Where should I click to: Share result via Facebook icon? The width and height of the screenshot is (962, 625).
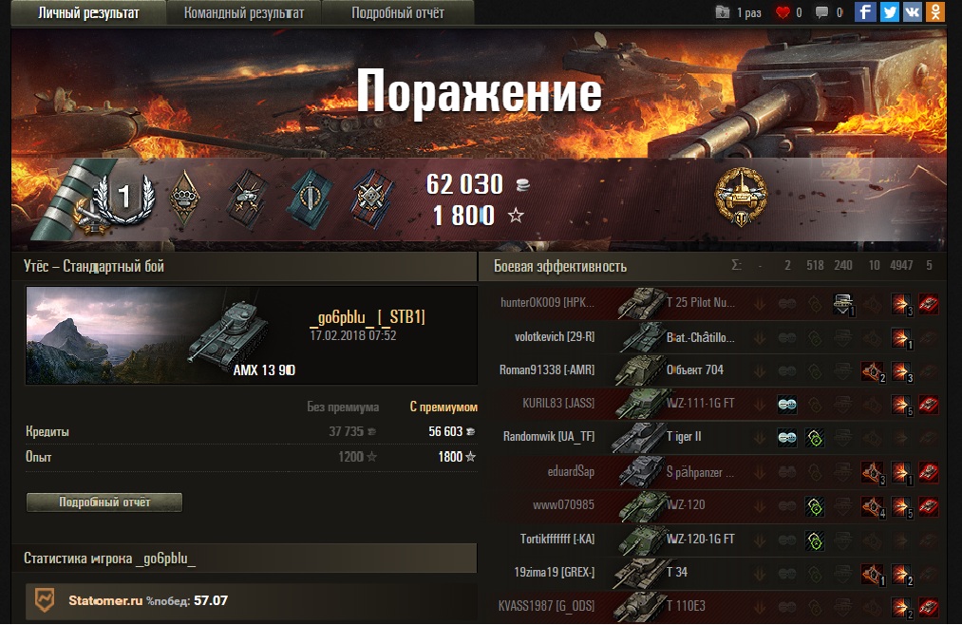[x=864, y=11]
